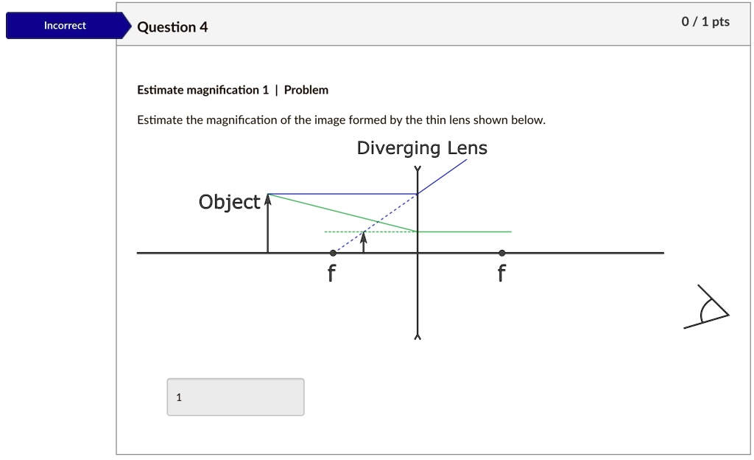The image size is (754, 460).
Task: Click the eye observer icon
Action: coord(708,310)
